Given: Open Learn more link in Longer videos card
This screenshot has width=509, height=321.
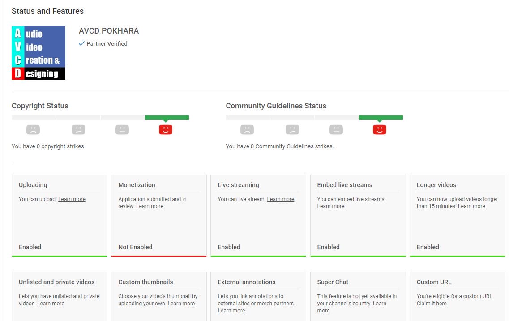Looking at the screenshot, I should (x=471, y=206).
